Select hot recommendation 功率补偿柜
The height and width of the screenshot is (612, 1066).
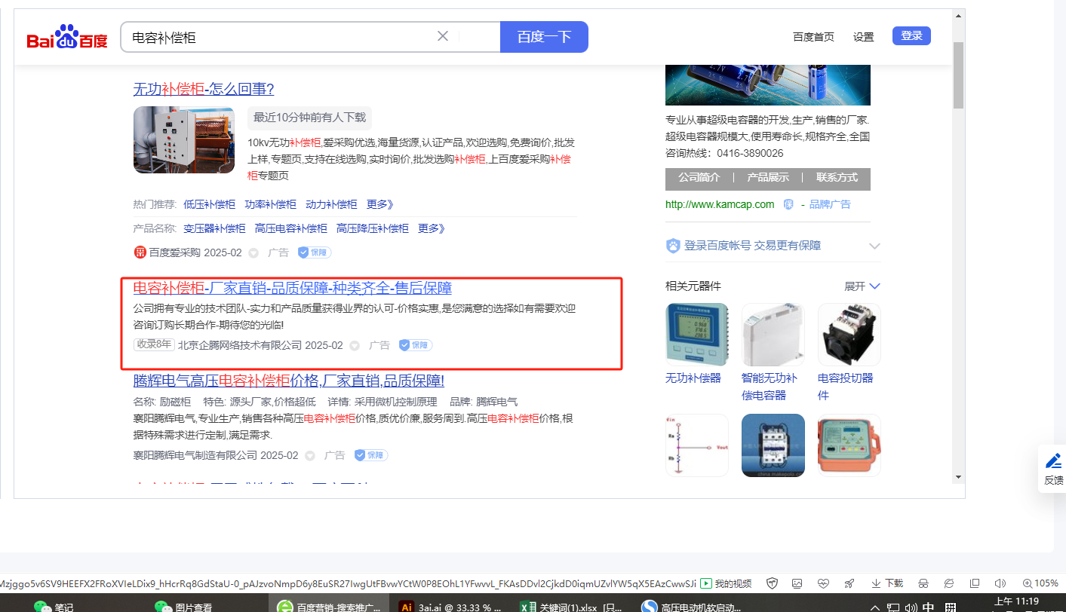(270, 204)
